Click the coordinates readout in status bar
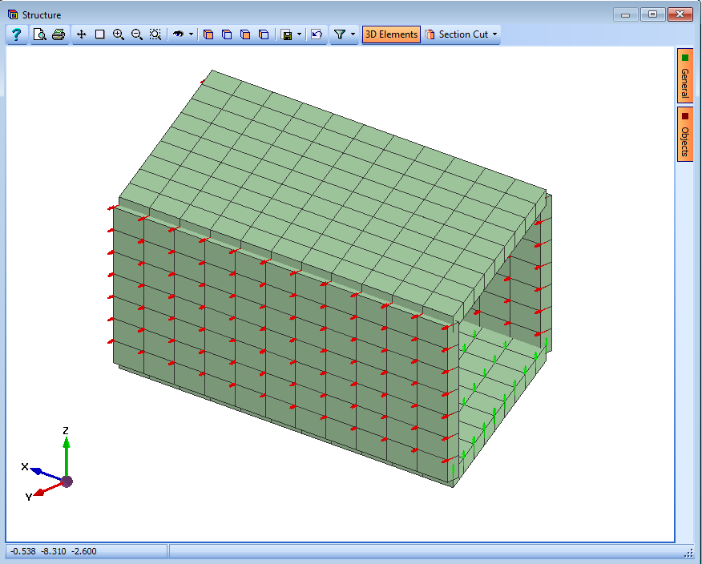Image resolution: width=702 pixels, height=564 pixels. [53, 551]
